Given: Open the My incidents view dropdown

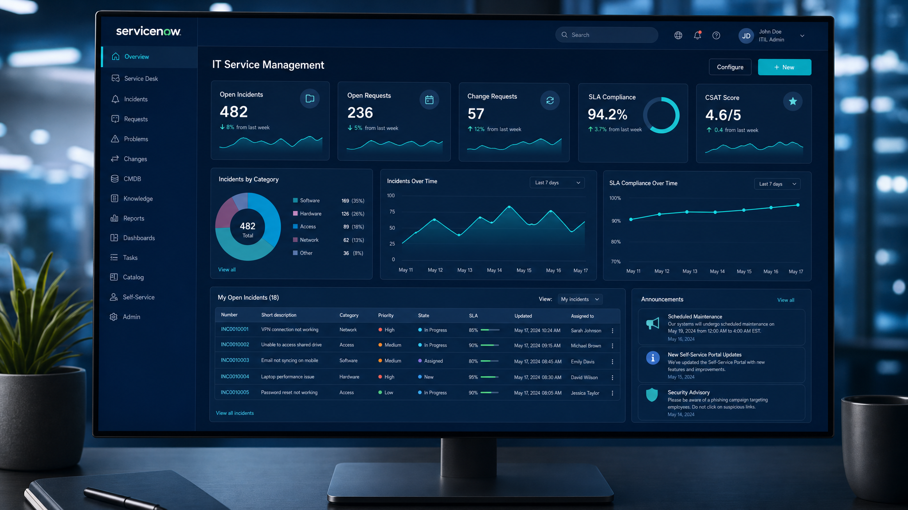Looking at the screenshot, I should [x=580, y=299].
